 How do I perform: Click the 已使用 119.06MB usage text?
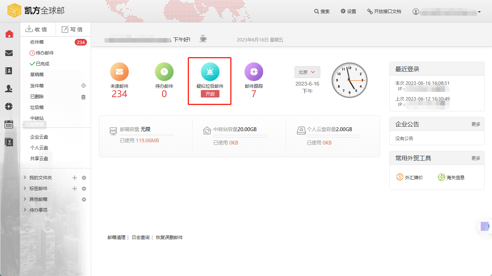[140, 141]
